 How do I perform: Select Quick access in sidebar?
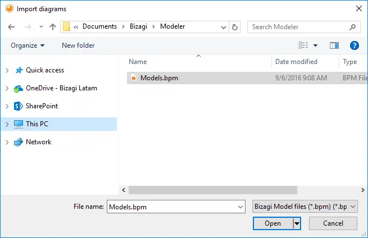pos(45,70)
